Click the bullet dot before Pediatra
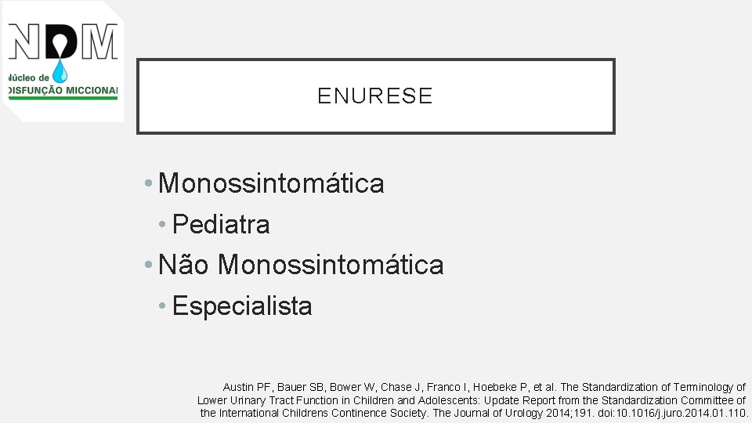The height and width of the screenshot is (423, 752). pos(162,224)
